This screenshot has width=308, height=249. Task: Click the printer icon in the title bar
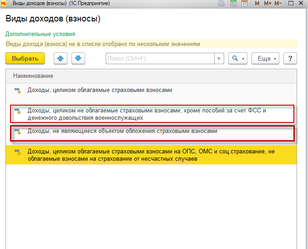click(221, 3)
